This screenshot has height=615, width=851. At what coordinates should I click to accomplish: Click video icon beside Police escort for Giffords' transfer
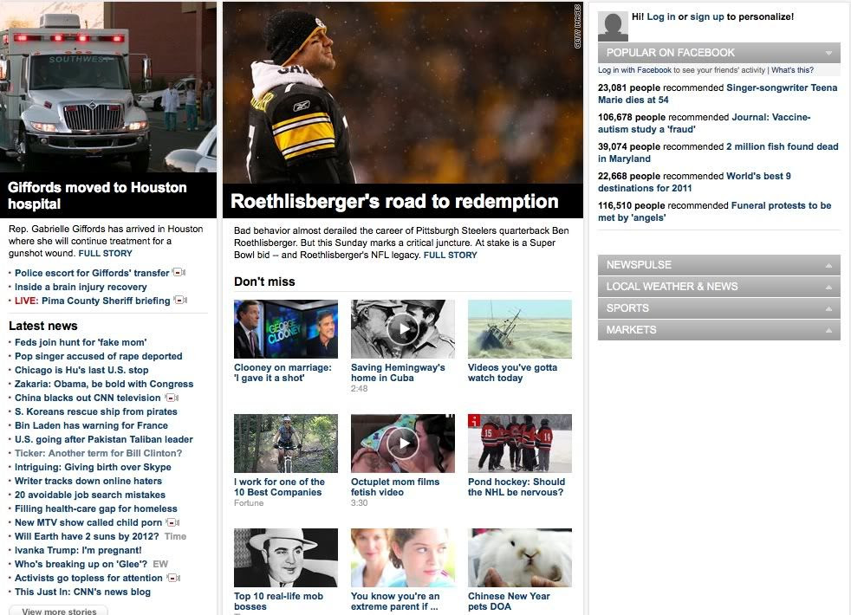click(179, 273)
